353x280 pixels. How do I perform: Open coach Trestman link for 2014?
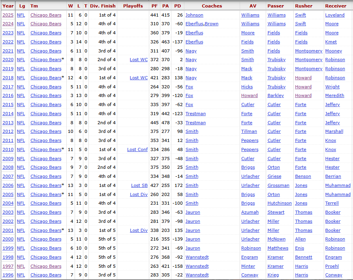[x=195, y=114]
